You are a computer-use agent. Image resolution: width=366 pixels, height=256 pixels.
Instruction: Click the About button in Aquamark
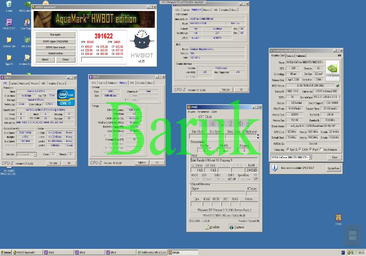45,60
